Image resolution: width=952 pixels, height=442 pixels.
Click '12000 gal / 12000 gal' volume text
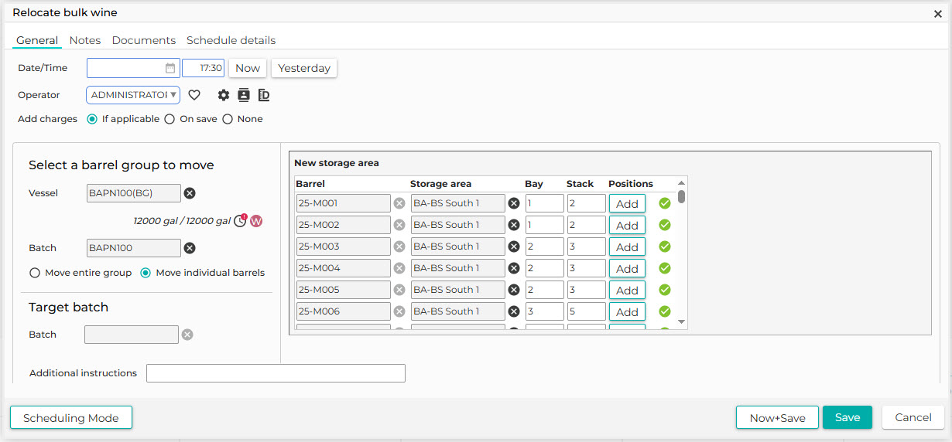point(182,221)
